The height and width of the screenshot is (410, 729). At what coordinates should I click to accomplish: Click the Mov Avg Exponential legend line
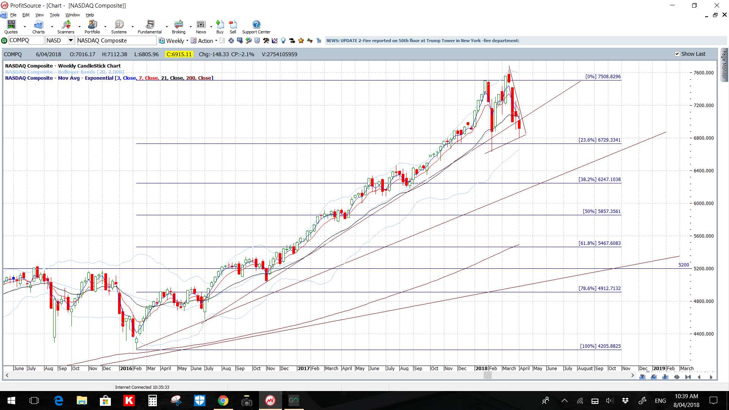[109, 78]
